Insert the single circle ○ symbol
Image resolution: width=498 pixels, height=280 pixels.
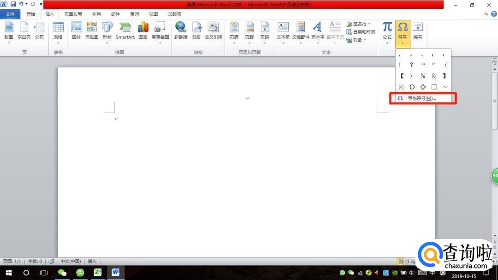pyautogui.click(x=412, y=87)
